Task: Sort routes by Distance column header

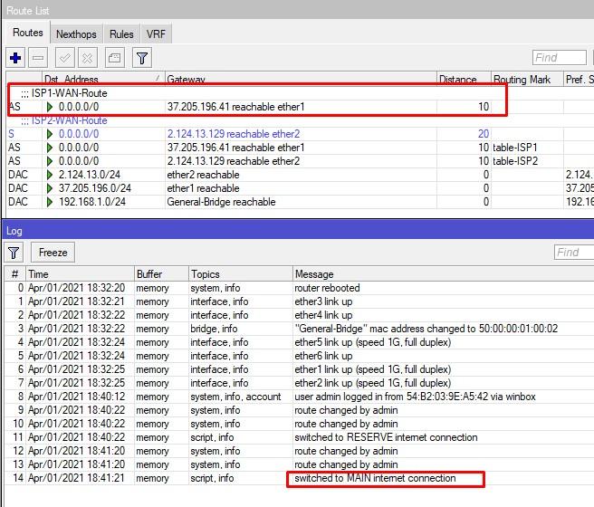Action: (x=462, y=80)
